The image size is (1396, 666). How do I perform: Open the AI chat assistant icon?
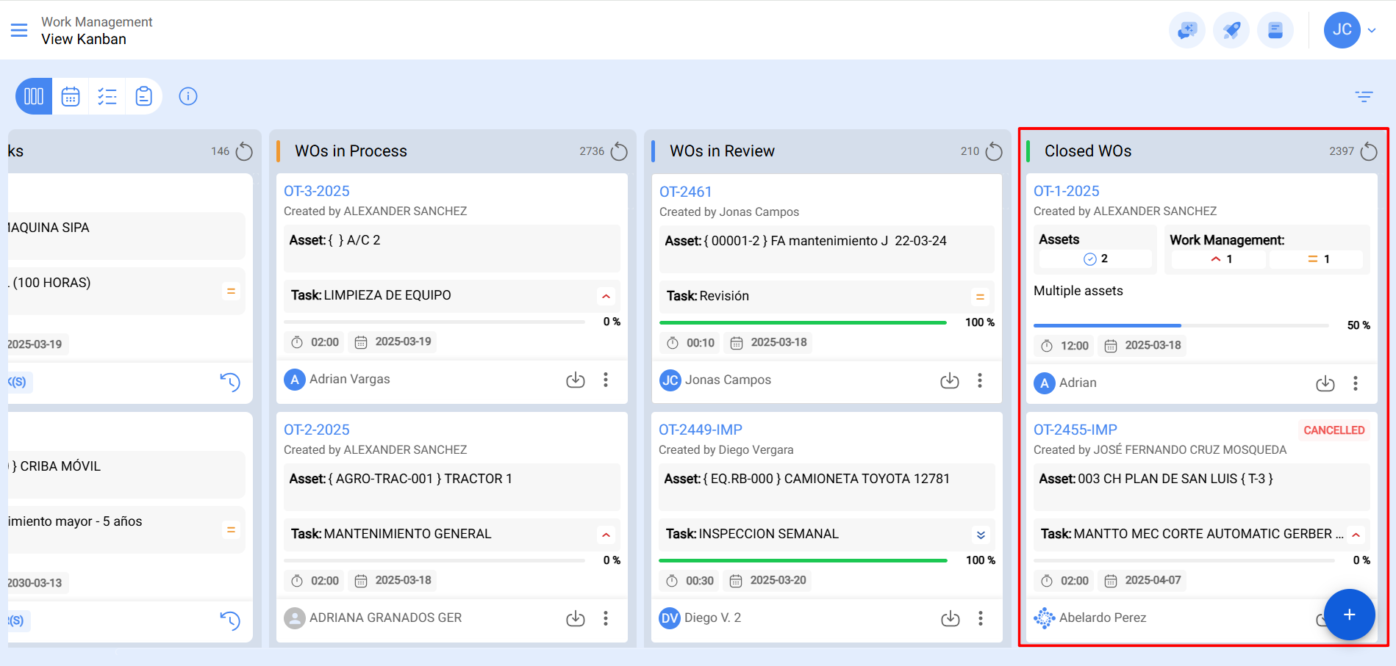pyautogui.click(x=1187, y=30)
